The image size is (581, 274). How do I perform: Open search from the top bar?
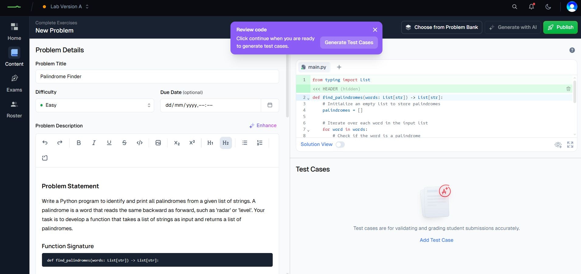514,6
